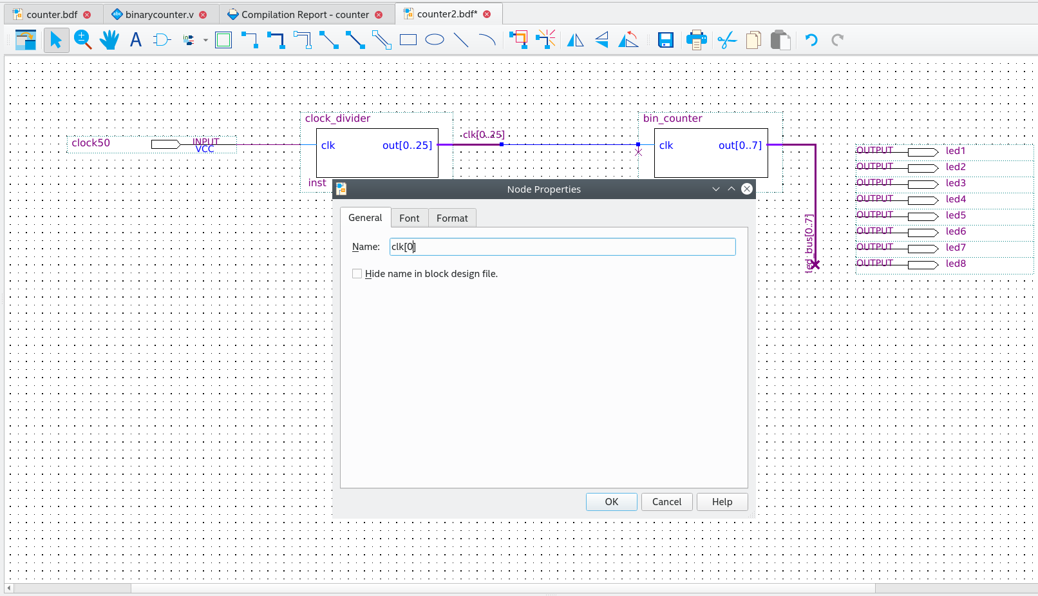Screen dimensions: 1038x596
Task: Select the Diagonal Node tool
Action: click(328, 40)
